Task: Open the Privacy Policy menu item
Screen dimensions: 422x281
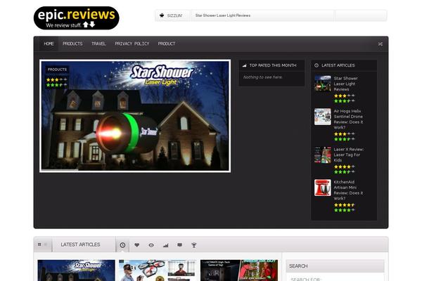Action: pos(132,44)
